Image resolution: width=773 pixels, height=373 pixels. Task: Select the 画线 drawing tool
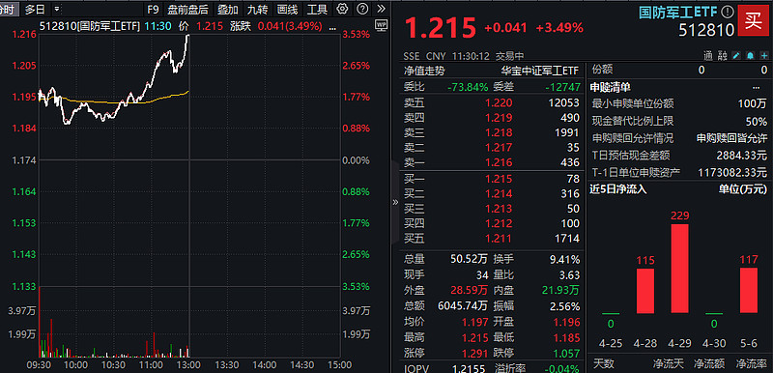pyautogui.click(x=287, y=9)
